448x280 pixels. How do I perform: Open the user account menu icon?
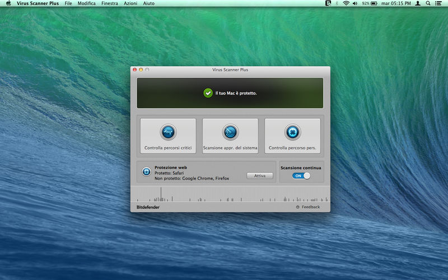pyautogui.click(x=418, y=3)
